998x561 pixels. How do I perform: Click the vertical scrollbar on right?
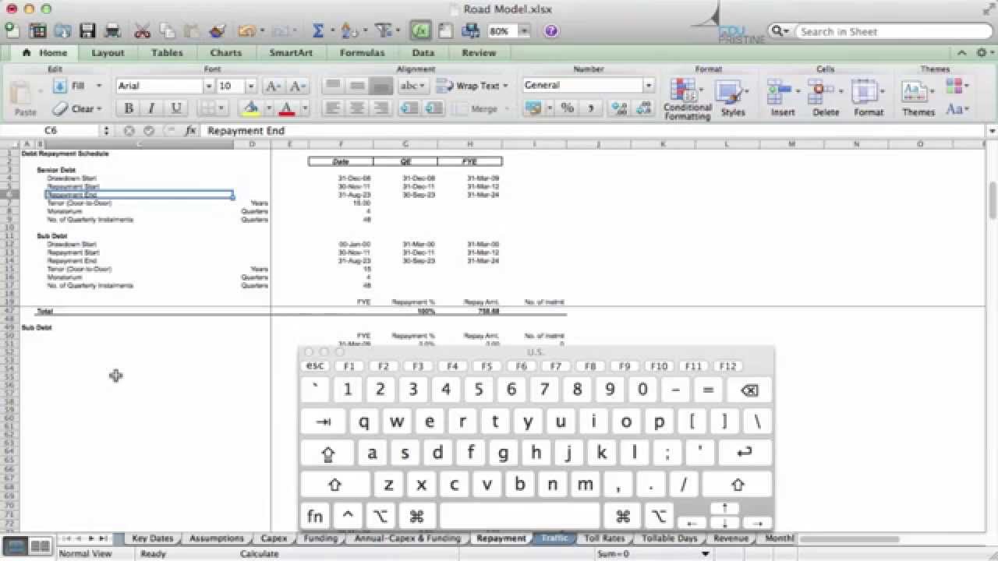[x=992, y=200]
